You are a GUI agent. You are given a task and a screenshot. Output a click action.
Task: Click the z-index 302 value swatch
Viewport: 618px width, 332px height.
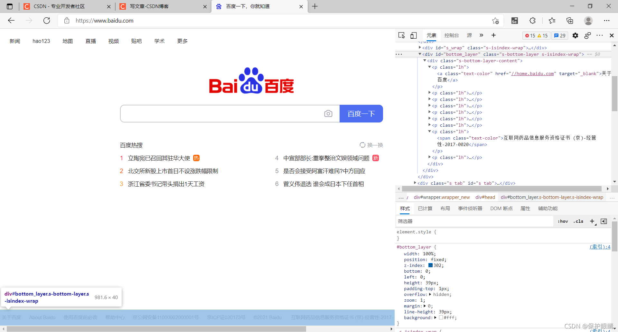[x=430, y=265]
